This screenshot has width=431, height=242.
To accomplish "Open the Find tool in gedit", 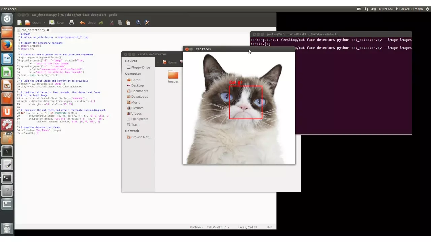I will (138, 22).
